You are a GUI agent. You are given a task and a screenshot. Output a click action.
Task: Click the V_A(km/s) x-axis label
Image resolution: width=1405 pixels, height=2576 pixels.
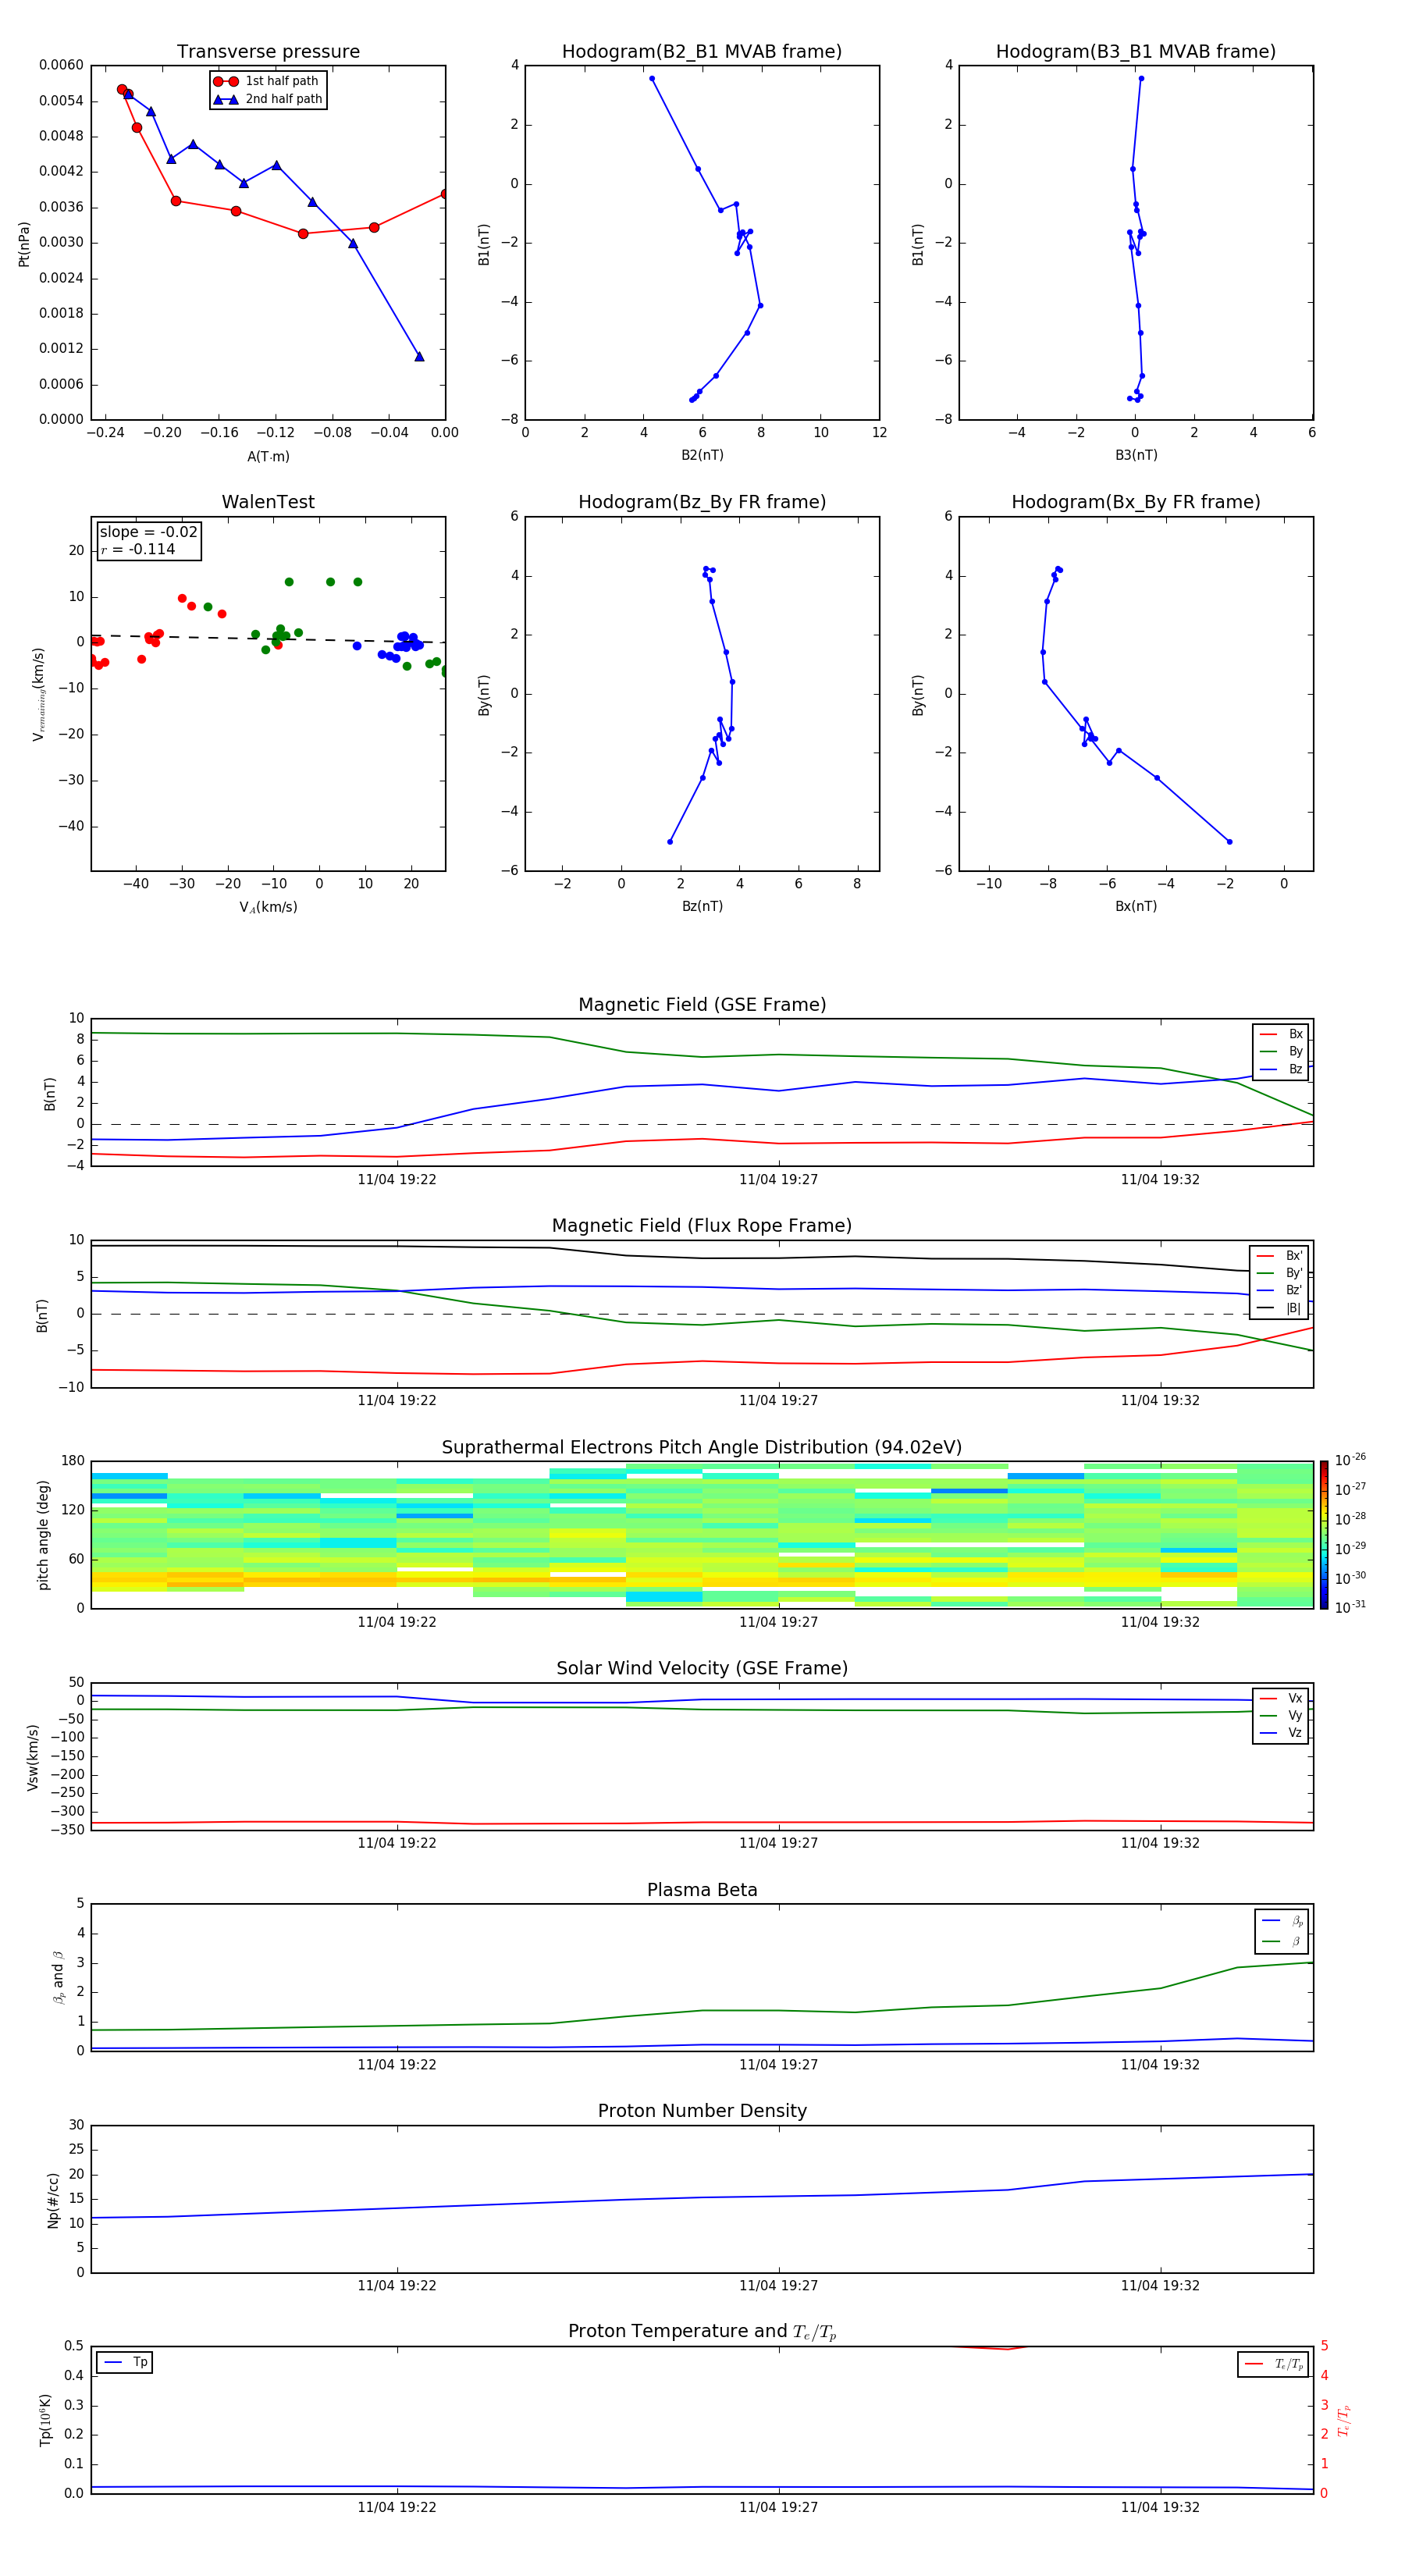click(268, 907)
